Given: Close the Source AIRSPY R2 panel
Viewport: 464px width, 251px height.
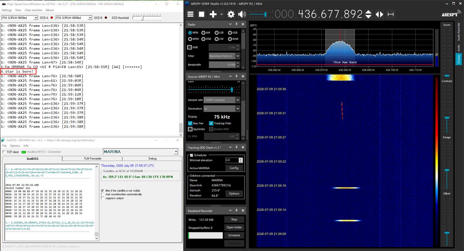Looking at the screenshot, I should (x=243, y=76).
